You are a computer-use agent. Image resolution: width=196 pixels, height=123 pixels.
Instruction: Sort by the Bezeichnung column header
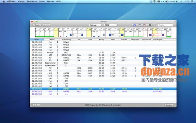[x=66, y=40]
